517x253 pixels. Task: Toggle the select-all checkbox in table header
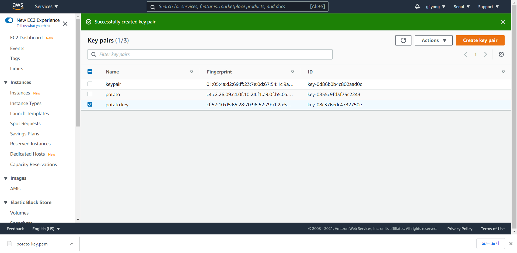(x=90, y=72)
